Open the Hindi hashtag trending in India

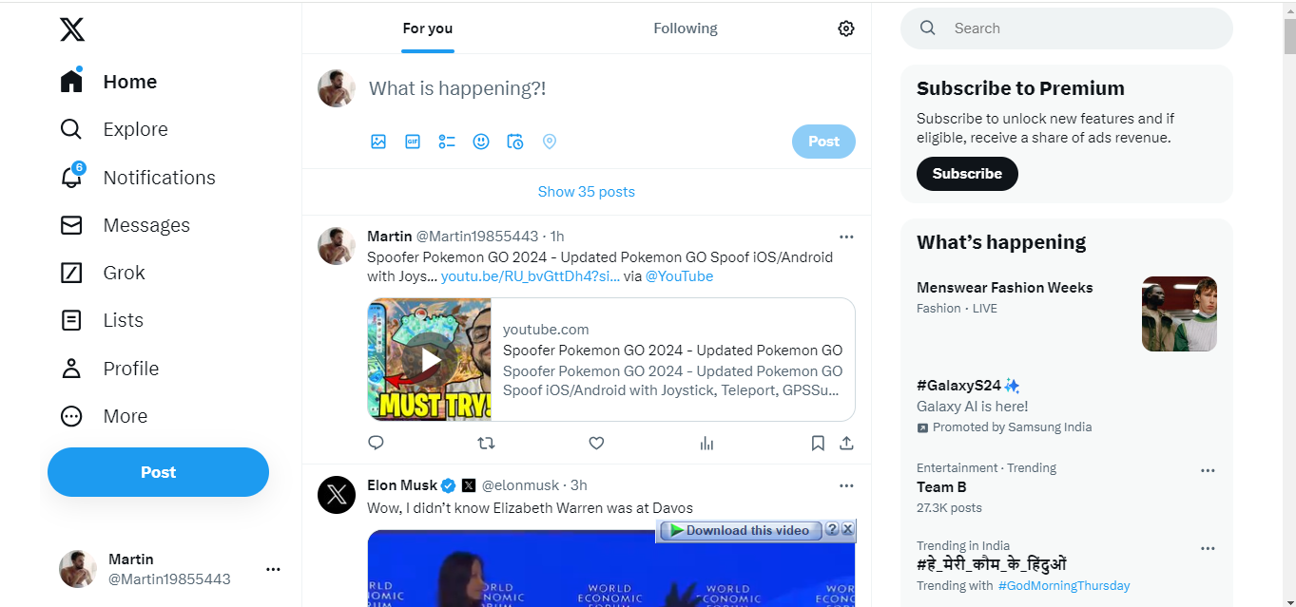(x=992, y=564)
